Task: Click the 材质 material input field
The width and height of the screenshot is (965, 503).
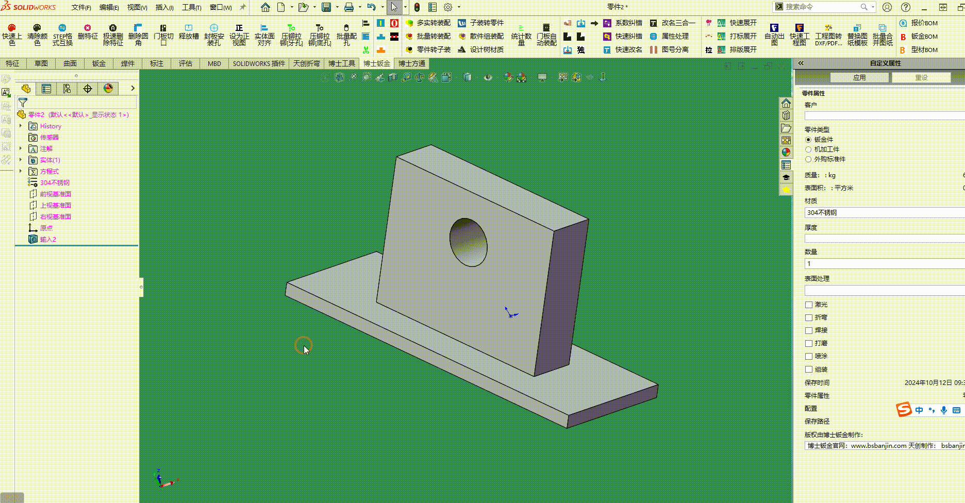Action: click(885, 212)
